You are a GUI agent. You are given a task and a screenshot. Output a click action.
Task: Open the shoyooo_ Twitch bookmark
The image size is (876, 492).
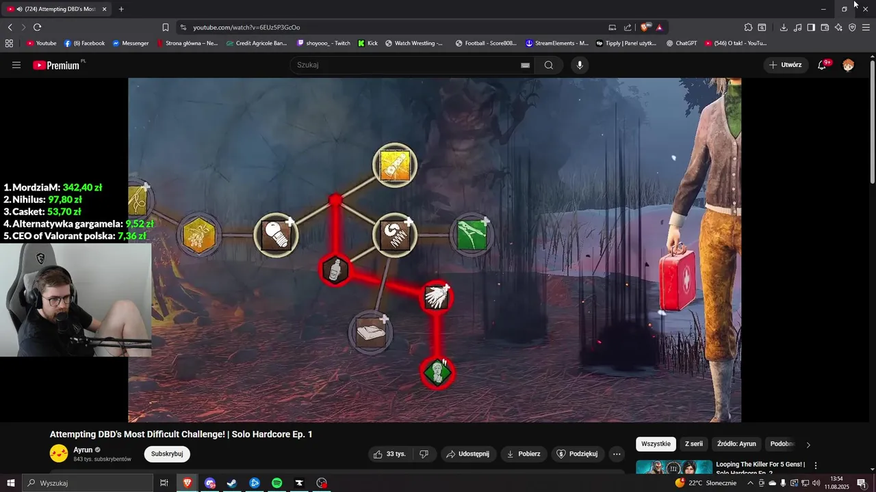(324, 43)
